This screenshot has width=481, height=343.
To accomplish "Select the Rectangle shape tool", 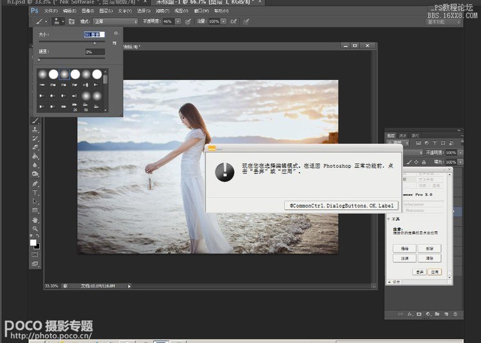I will (35, 210).
